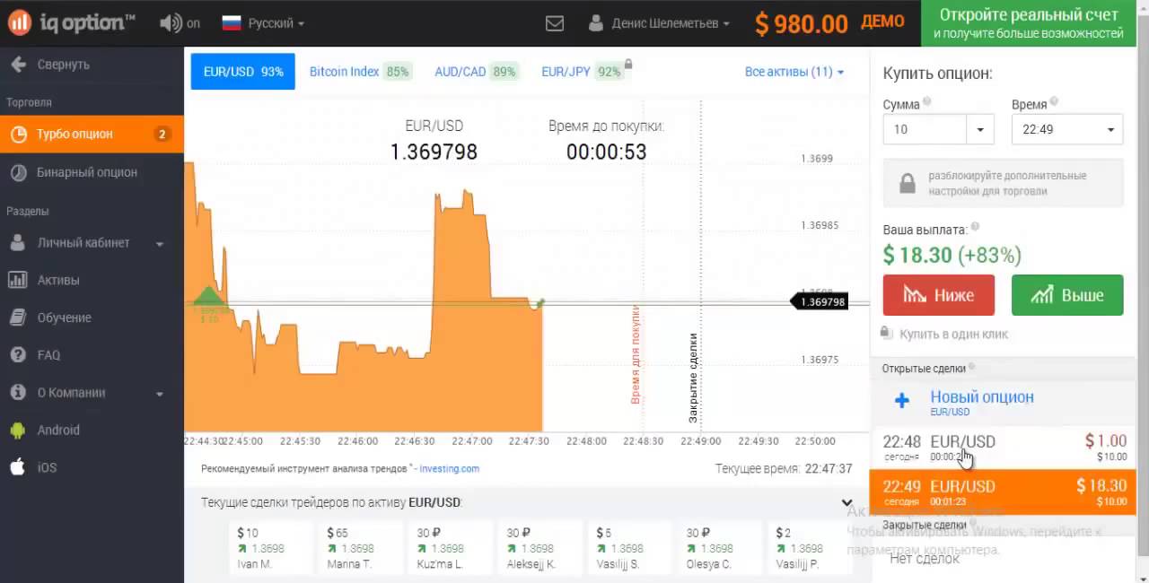Viewport: 1149px width, 583px height.
Task: Click the Турбо опцион clock icon
Action: [x=17, y=135]
